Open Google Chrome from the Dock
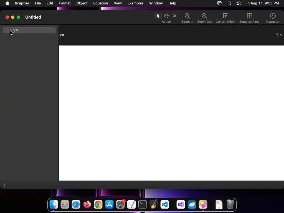284x213 pixels. pos(98,204)
